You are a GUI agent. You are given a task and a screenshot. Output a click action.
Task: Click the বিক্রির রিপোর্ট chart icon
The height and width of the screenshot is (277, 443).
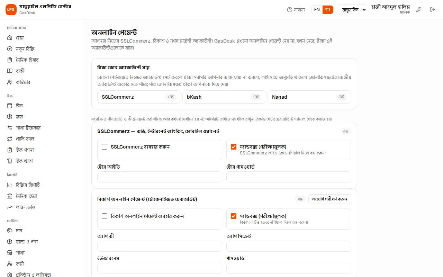[10, 185]
